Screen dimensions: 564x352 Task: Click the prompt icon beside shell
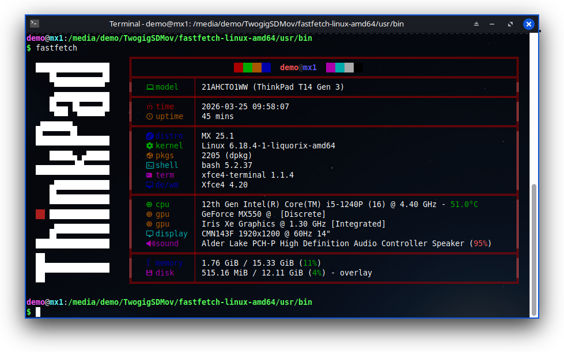coord(150,165)
